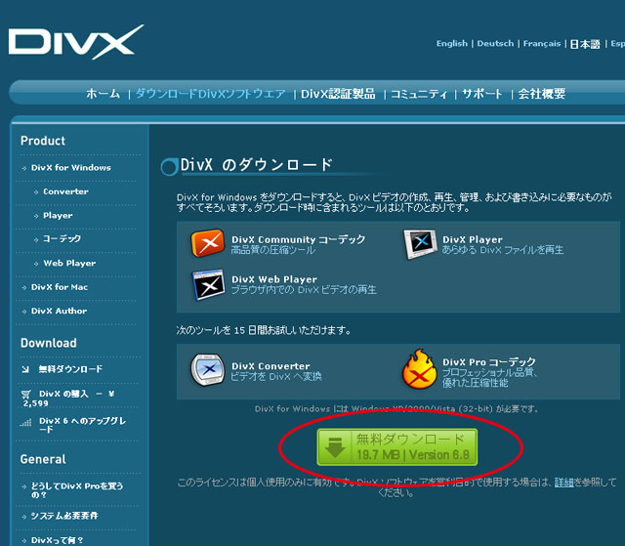Click DivX Web Player title text
This screenshot has height=546, width=625.
click(x=274, y=279)
